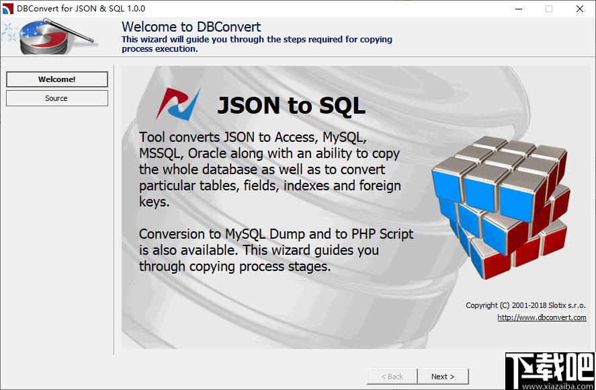596x390 pixels.
Task: Click the JSON to SQL heading
Action: pos(291,106)
